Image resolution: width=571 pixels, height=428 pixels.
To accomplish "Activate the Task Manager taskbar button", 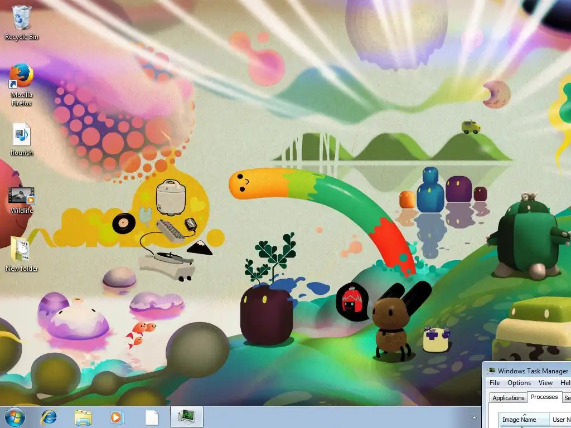I will tap(186, 417).
